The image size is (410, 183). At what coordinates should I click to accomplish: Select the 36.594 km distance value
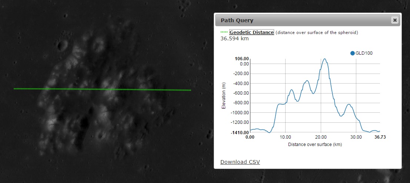pos(234,39)
